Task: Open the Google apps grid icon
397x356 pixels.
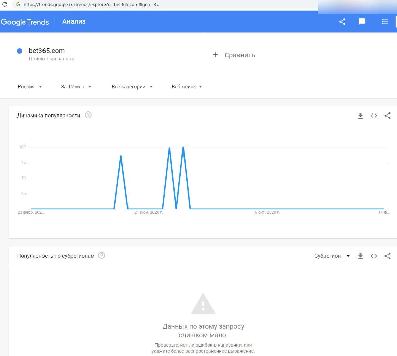Action: click(x=385, y=22)
